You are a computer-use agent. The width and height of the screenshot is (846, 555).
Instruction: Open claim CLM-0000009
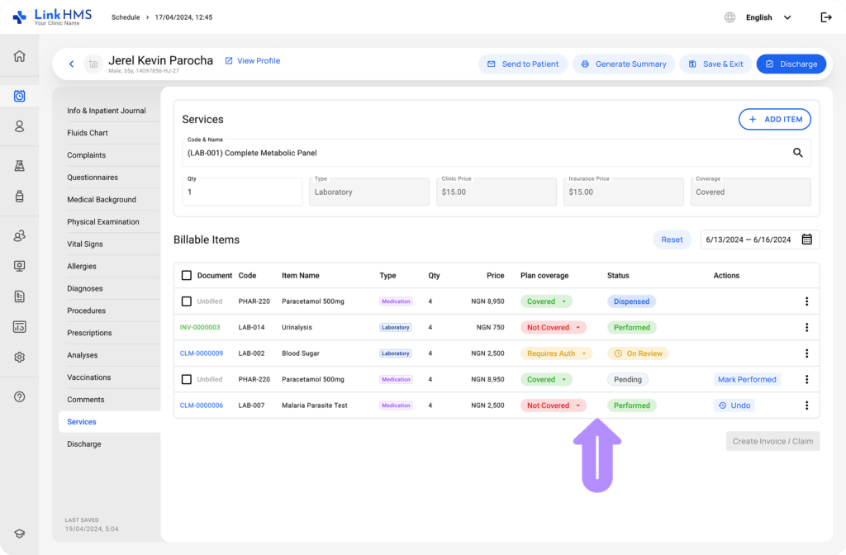coord(202,353)
